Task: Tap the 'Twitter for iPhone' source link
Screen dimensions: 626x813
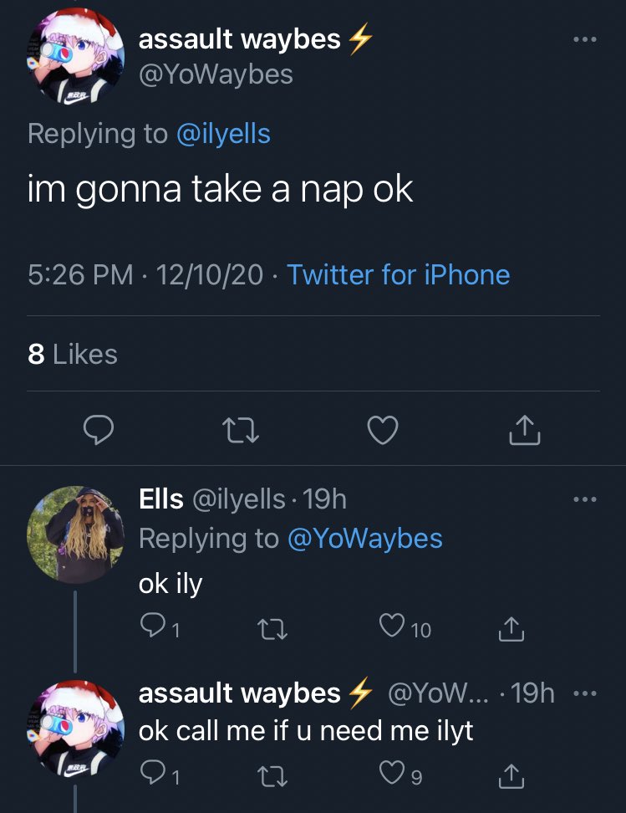Action: coord(398,274)
